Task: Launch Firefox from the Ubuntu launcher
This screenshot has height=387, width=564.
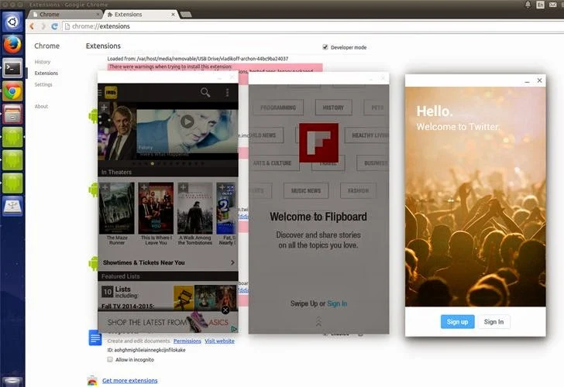Action: pyautogui.click(x=12, y=45)
